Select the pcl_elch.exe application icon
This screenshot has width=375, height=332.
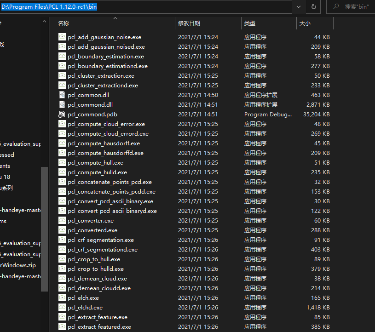point(61,298)
